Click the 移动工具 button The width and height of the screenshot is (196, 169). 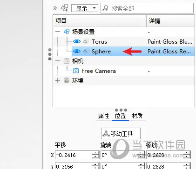point(121,134)
